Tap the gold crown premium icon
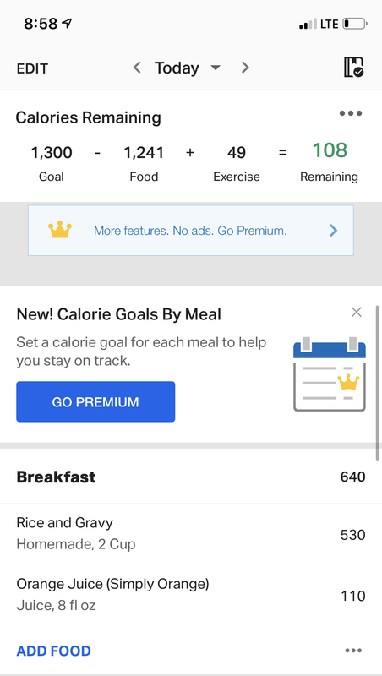This screenshot has height=676, width=382. (60, 230)
